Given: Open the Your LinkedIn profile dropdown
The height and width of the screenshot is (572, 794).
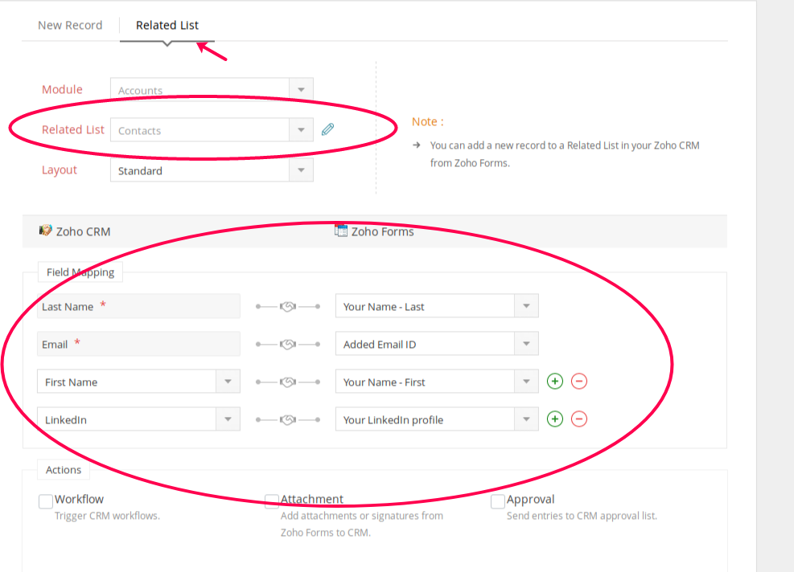Looking at the screenshot, I should pos(437,419).
